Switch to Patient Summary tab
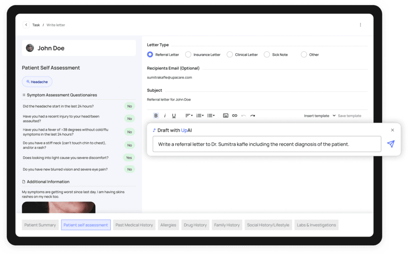 pos(40,225)
